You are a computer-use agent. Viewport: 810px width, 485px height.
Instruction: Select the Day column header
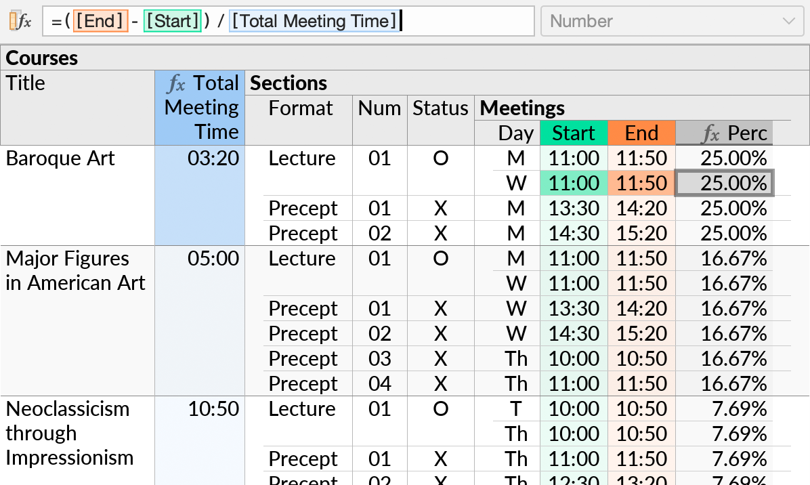(x=515, y=133)
